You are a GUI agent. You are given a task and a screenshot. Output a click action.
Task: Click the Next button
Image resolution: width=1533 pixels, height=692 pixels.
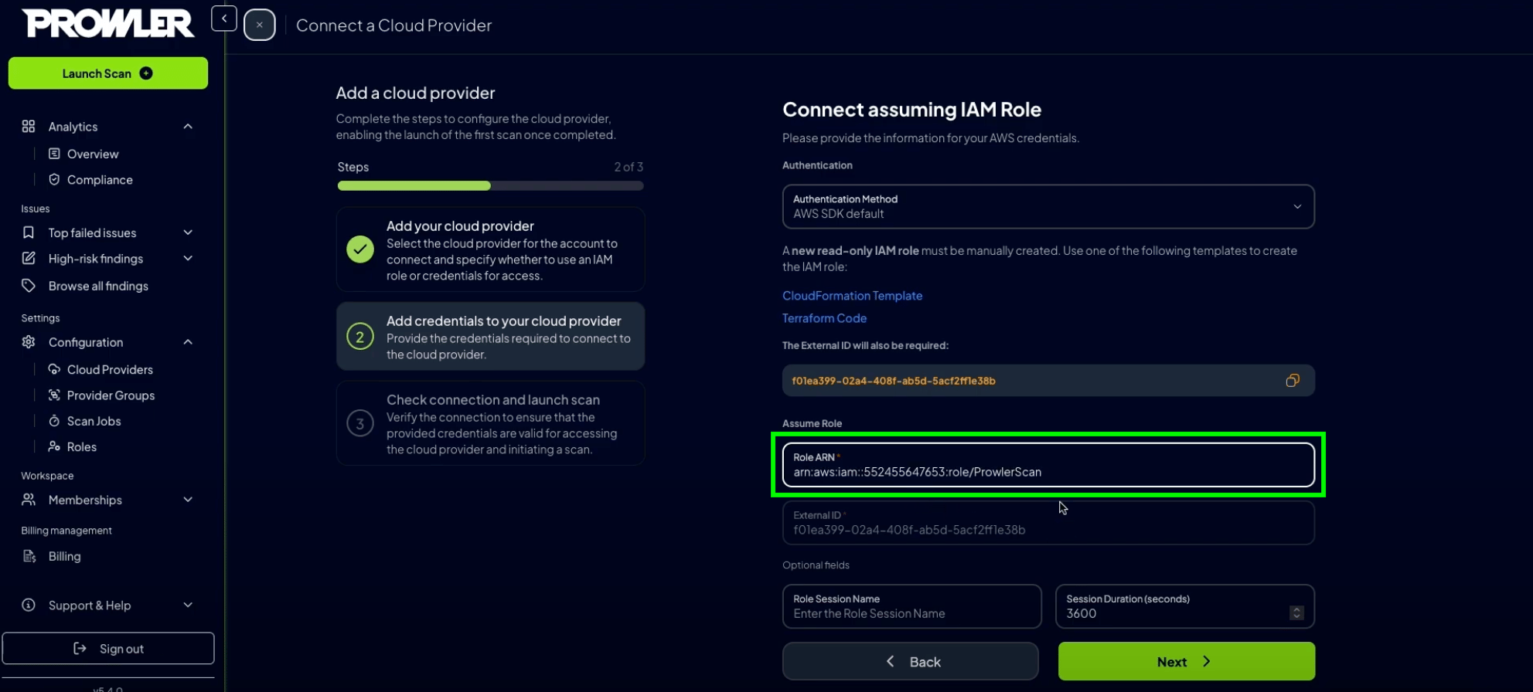click(x=1186, y=661)
